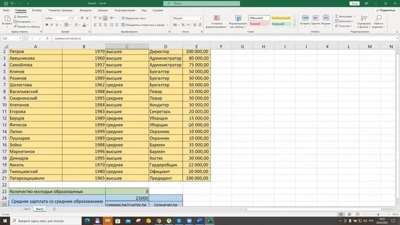Open Find and Select (Найти и выделить)
This screenshot has height=225, width=400.
click(x=378, y=21)
